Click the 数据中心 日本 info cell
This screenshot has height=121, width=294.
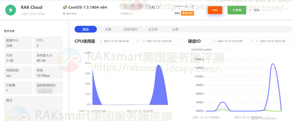[18, 43]
